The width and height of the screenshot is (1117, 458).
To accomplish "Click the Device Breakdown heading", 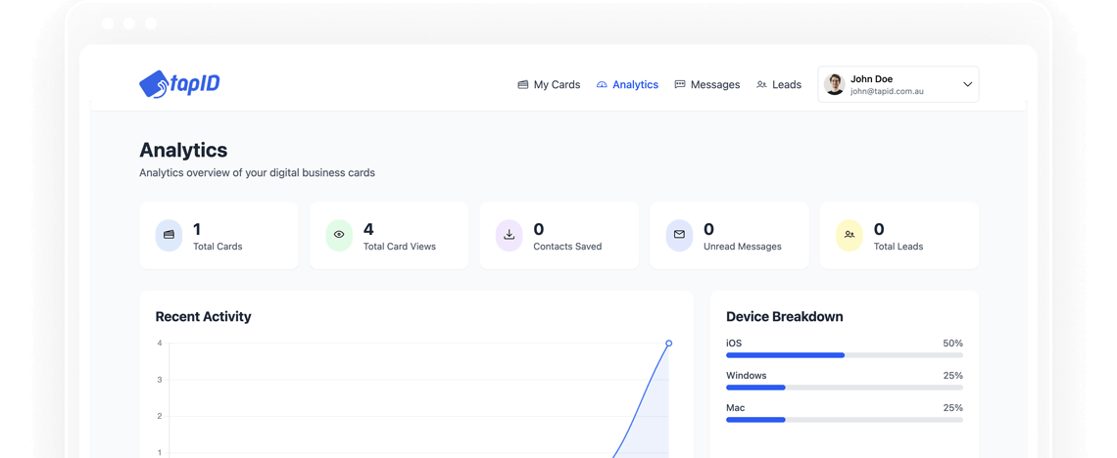I will 784,316.
